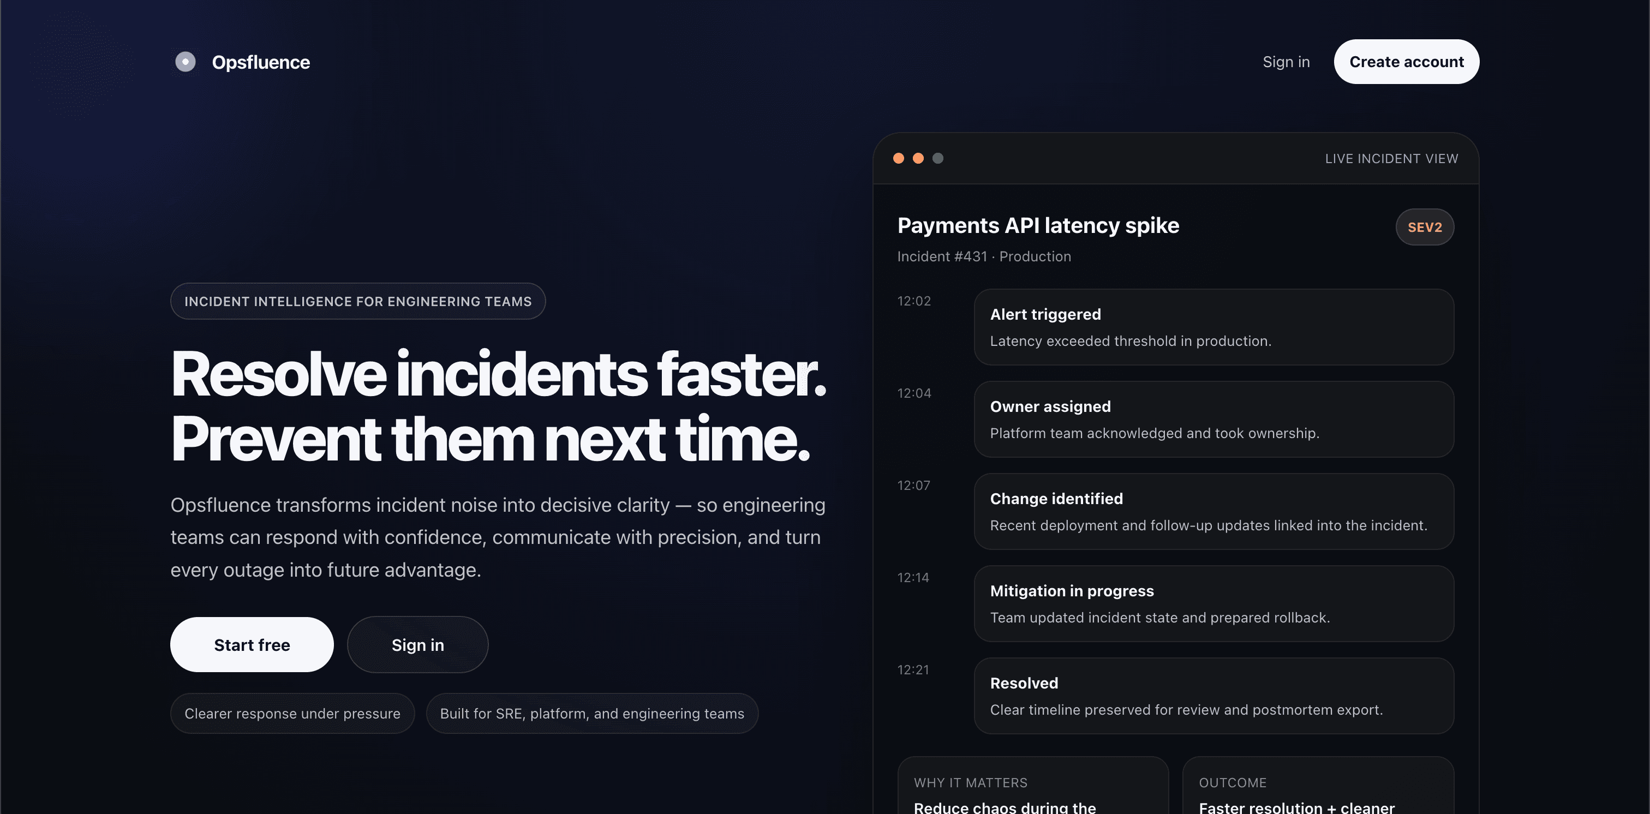Click the SEV2 severity badge

(1425, 227)
